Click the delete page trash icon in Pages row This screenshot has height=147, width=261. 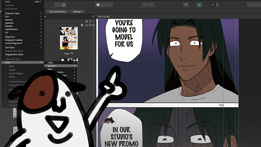pos(94,25)
